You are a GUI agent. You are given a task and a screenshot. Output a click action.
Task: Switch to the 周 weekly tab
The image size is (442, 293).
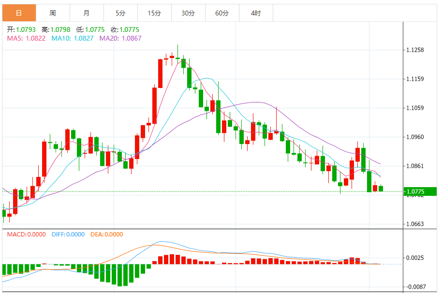[53, 13]
